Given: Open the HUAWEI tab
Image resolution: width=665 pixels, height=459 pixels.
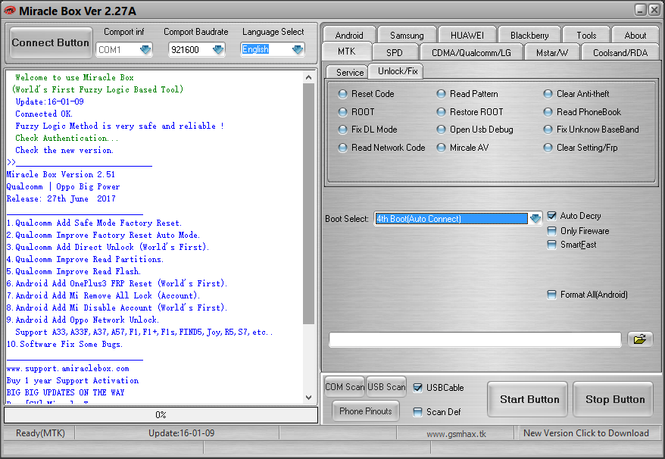Looking at the screenshot, I should 467,35.
